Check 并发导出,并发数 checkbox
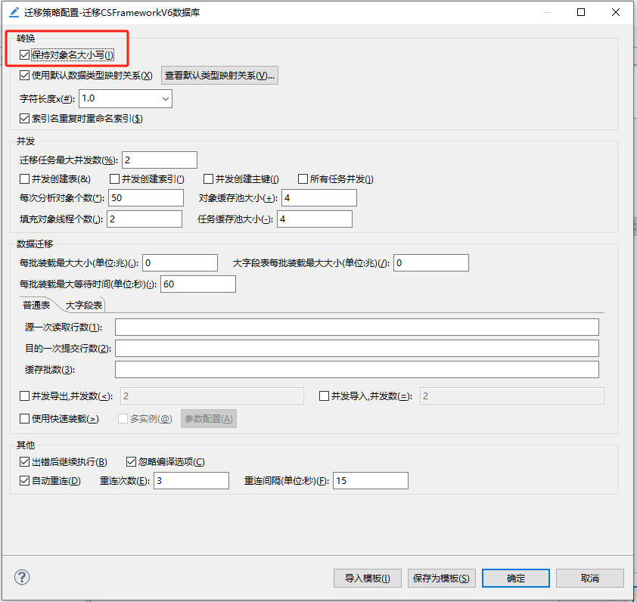 coord(25,396)
